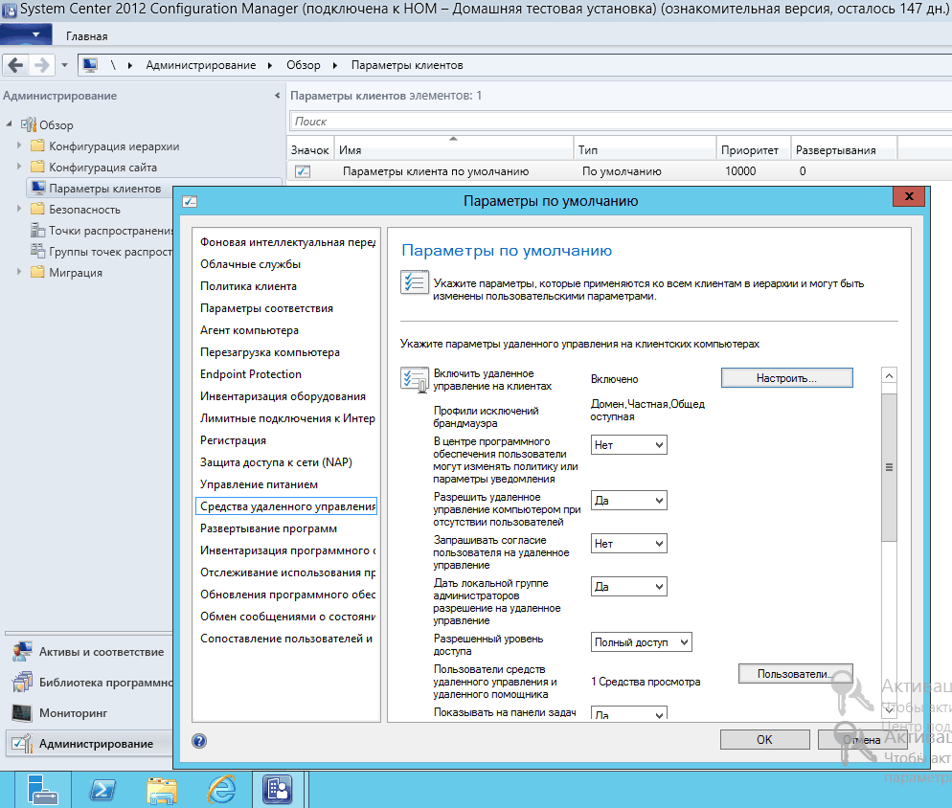The width and height of the screenshot is (952, 808).
Task: Open the local administrators group permission dropdown
Action: [x=629, y=587]
